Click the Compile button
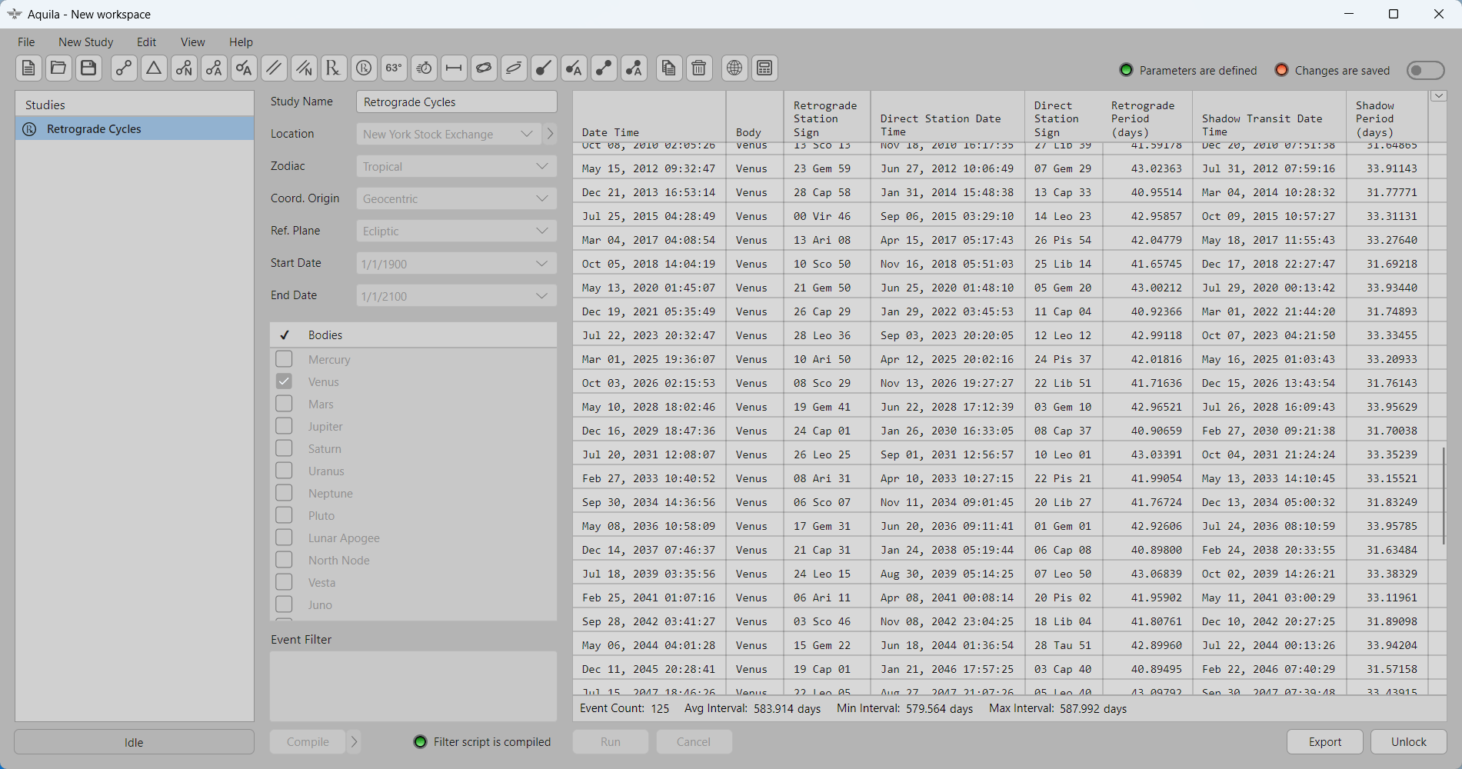1462x769 pixels. pyautogui.click(x=308, y=742)
